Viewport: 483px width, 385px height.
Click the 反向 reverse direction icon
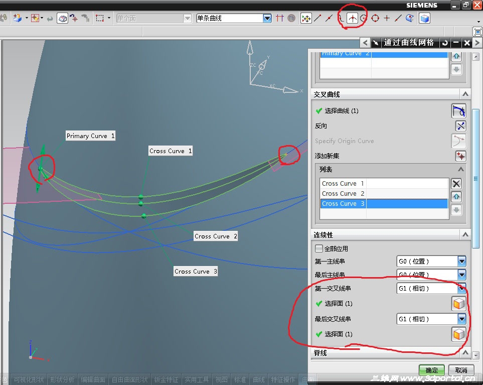coord(460,126)
